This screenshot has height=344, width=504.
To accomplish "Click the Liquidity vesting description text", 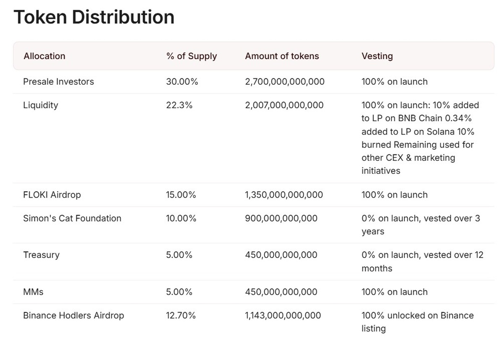I will point(420,138).
